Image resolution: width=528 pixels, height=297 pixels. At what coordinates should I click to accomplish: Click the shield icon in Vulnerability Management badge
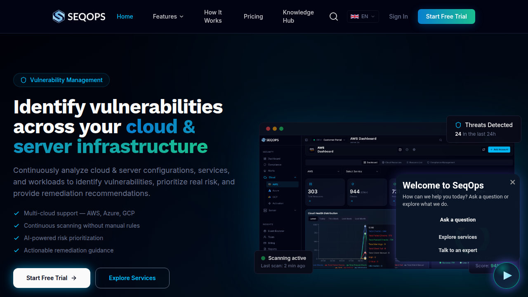tap(24, 80)
